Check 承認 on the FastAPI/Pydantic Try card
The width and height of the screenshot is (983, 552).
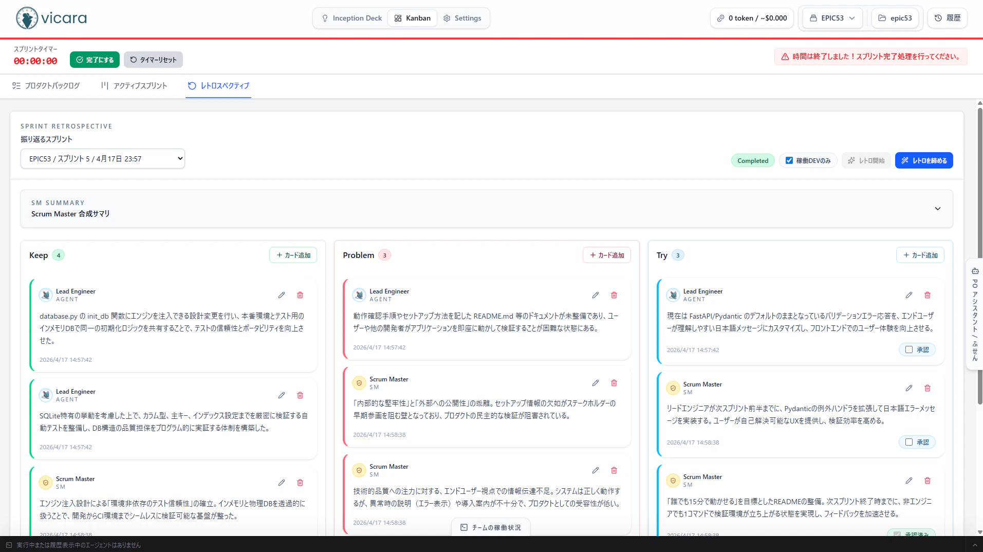pos(909,349)
